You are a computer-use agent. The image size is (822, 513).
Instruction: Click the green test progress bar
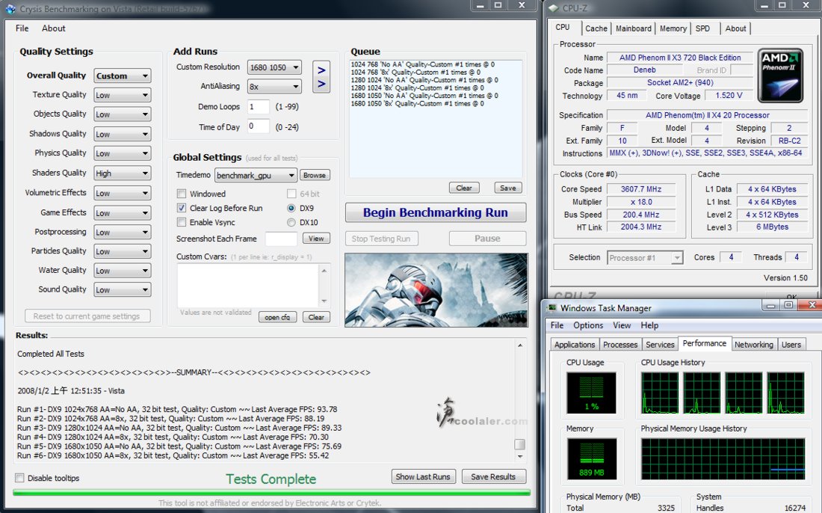271,493
